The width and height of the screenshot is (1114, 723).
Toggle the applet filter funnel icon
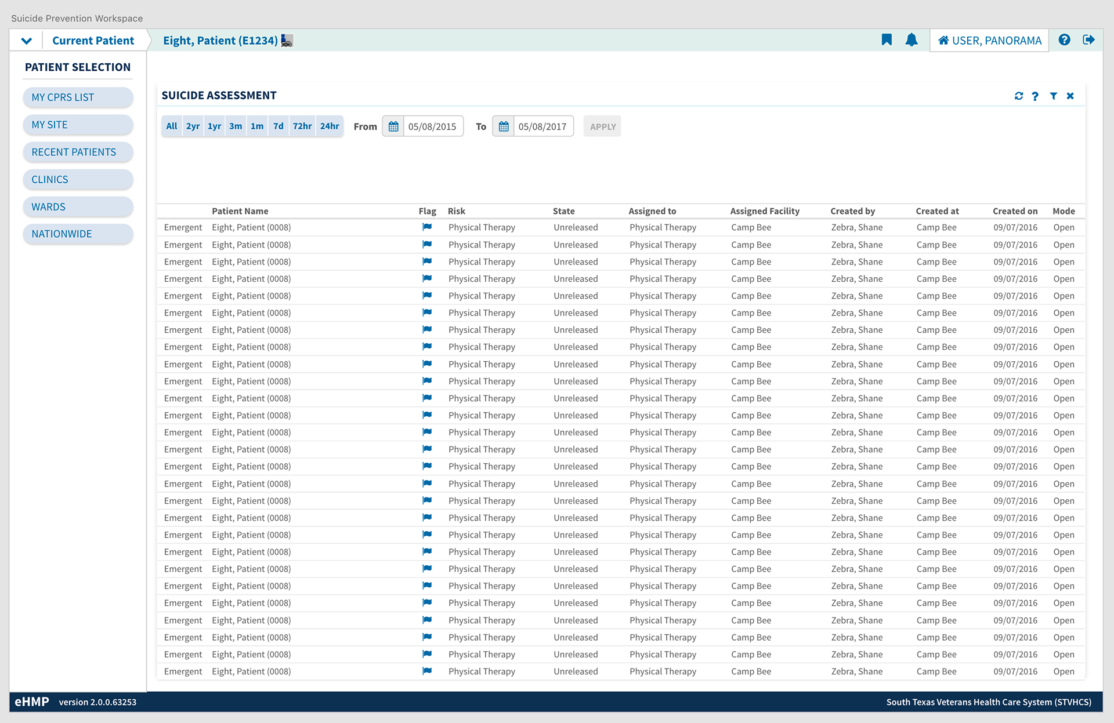tap(1054, 96)
